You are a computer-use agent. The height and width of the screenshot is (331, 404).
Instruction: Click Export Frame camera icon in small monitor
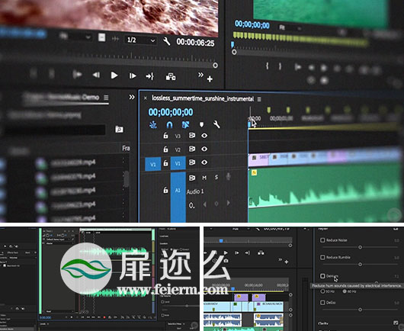(226, 261)
